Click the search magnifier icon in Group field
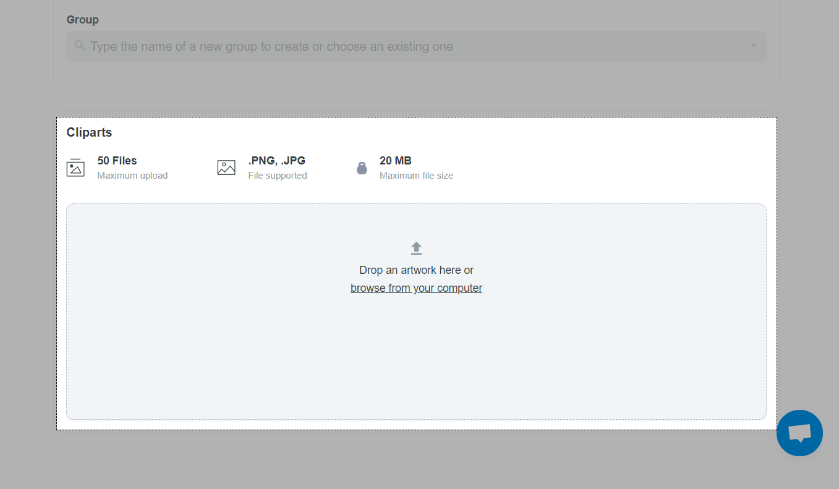 (x=80, y=46)
